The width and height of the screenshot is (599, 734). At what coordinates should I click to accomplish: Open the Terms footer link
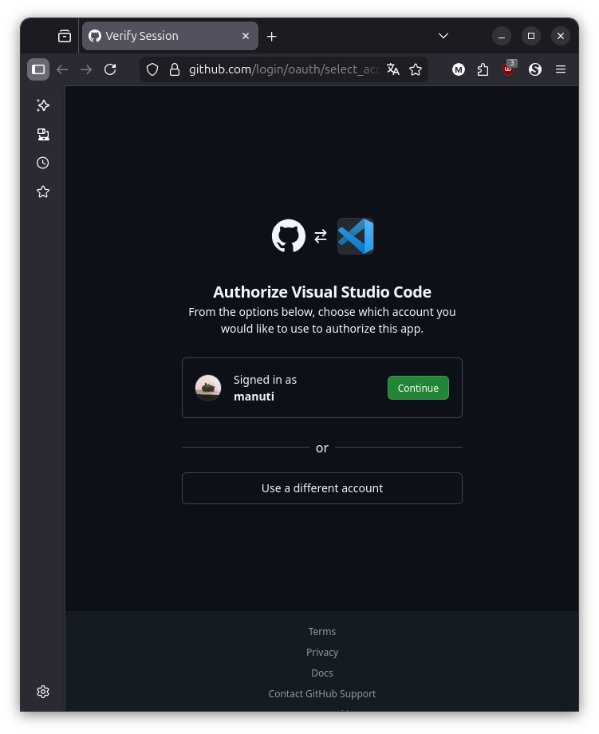(x=322, y=632)
